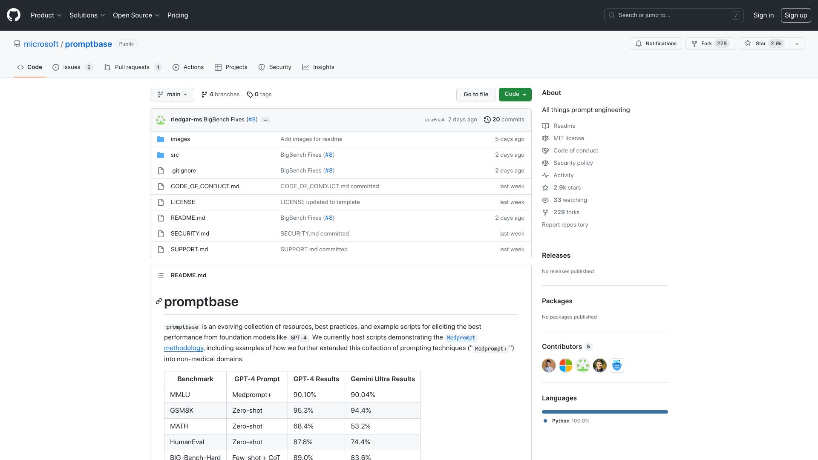Screen dimensions: 818x460
Task: Open the microsoft owner link
Action: click(x=41, y=44)
